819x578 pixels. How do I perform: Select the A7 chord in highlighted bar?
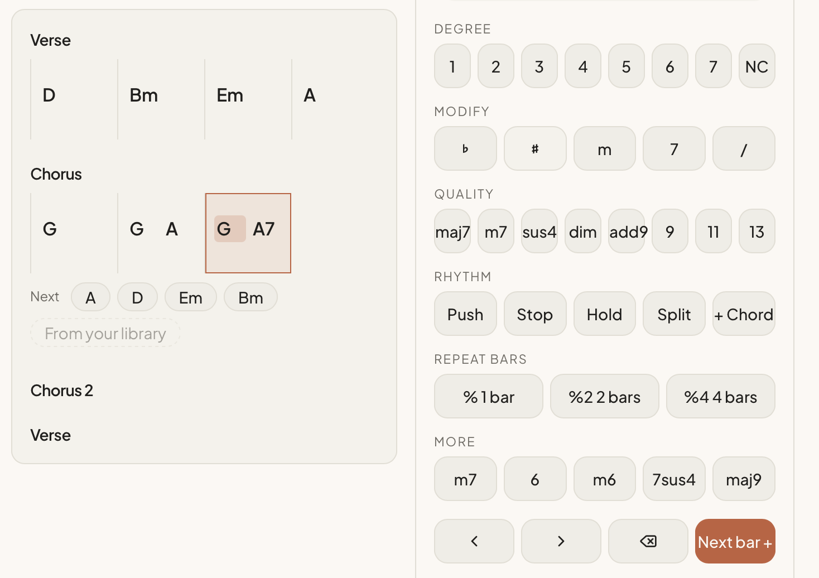click(x=264, y=229)
